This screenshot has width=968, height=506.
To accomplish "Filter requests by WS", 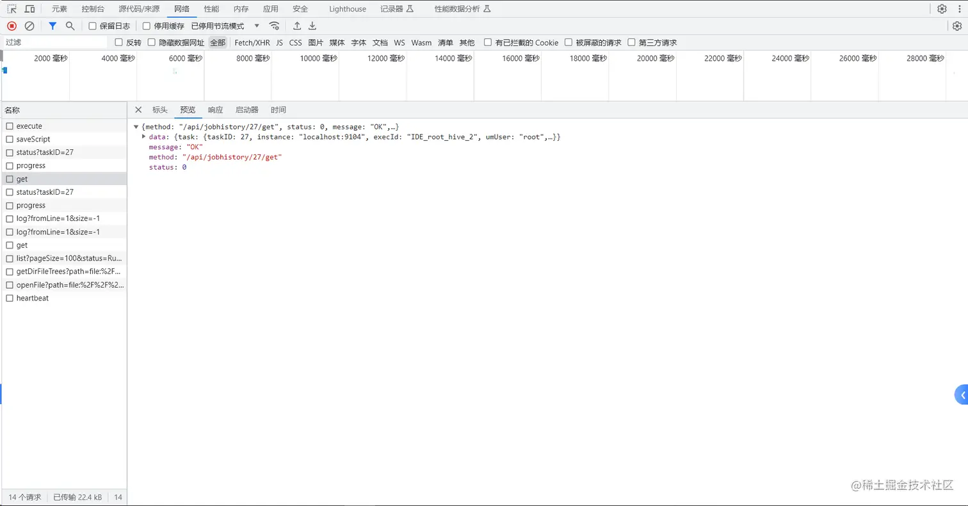I will [x=399, y=42].
